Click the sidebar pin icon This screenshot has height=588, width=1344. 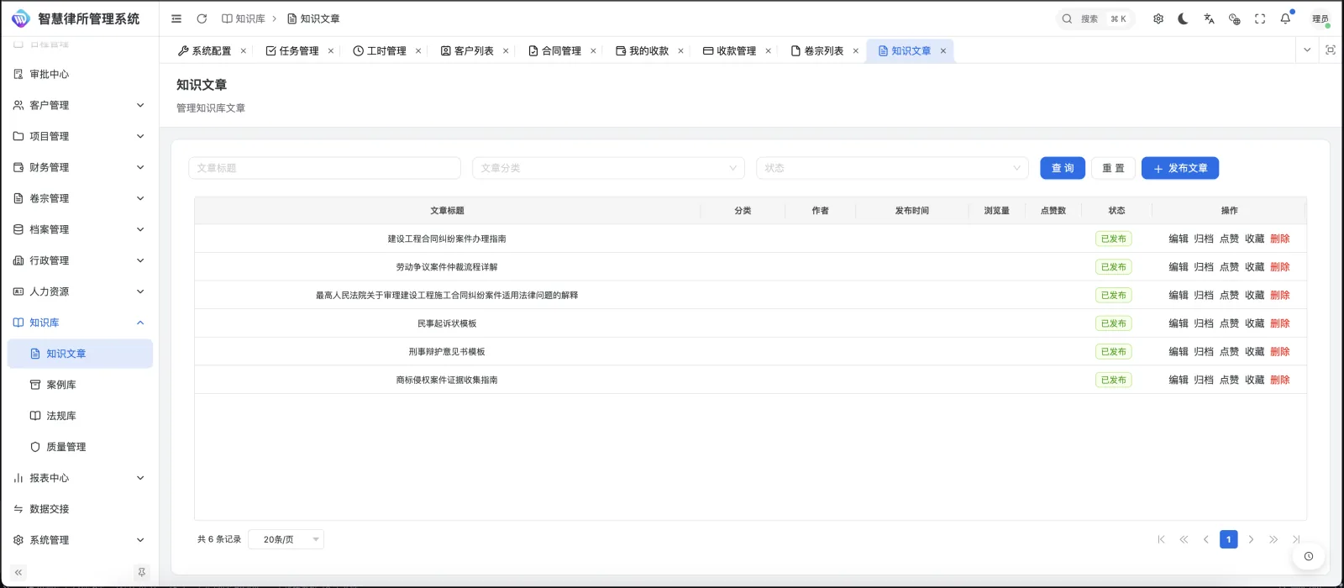pyautogui.click(x=141, y=572)
